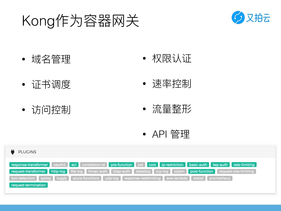Screen dimensions: 281x211
Task: Select the aws-lambda plugin tag
Action: point(177,178)
